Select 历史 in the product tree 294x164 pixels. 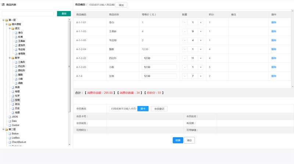click(x=17, y=108)
